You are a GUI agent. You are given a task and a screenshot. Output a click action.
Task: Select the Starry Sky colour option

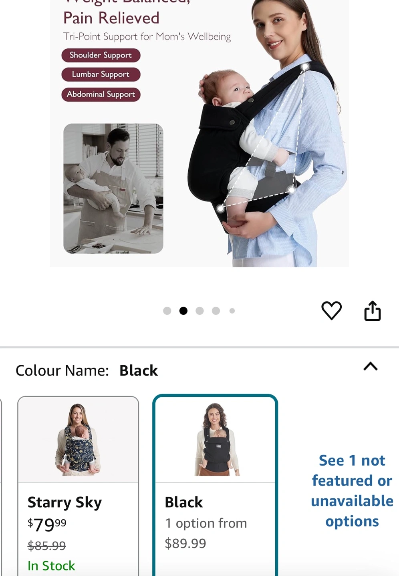tap(78, 486)
